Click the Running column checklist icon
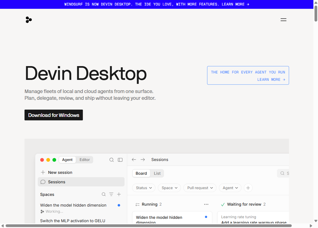Screen dimensions: 318x228 (137, 204)
